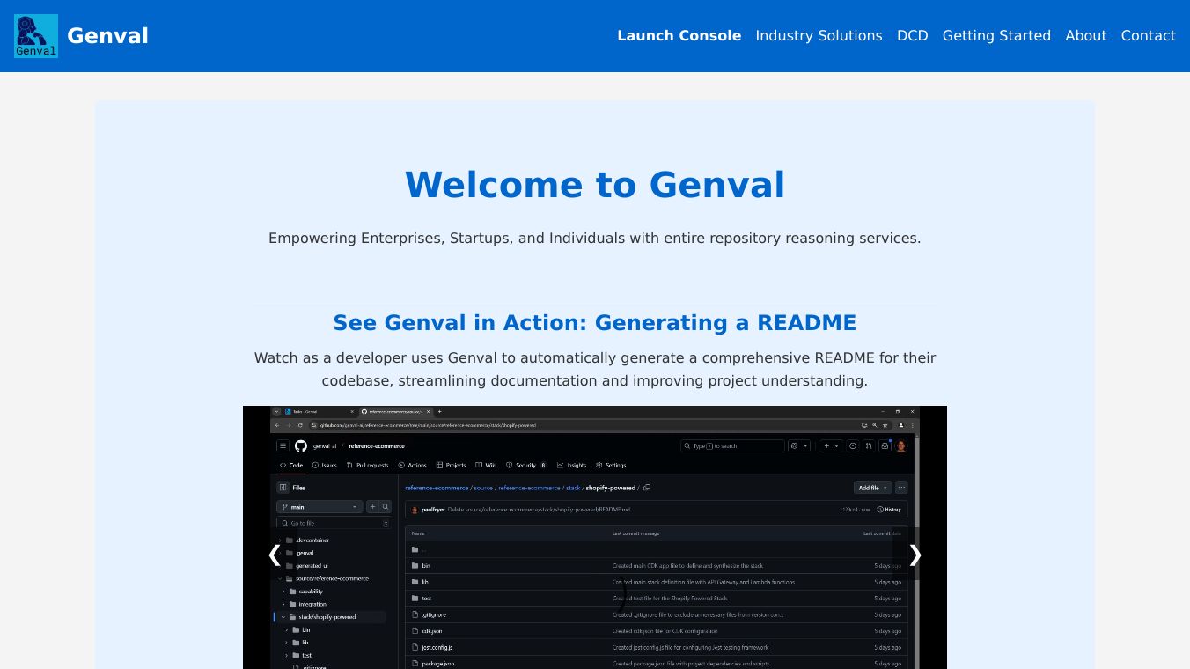Open the Wiki tab in the demo
Viewport: 1190px width, 669px height.
[x=486, y=466]
